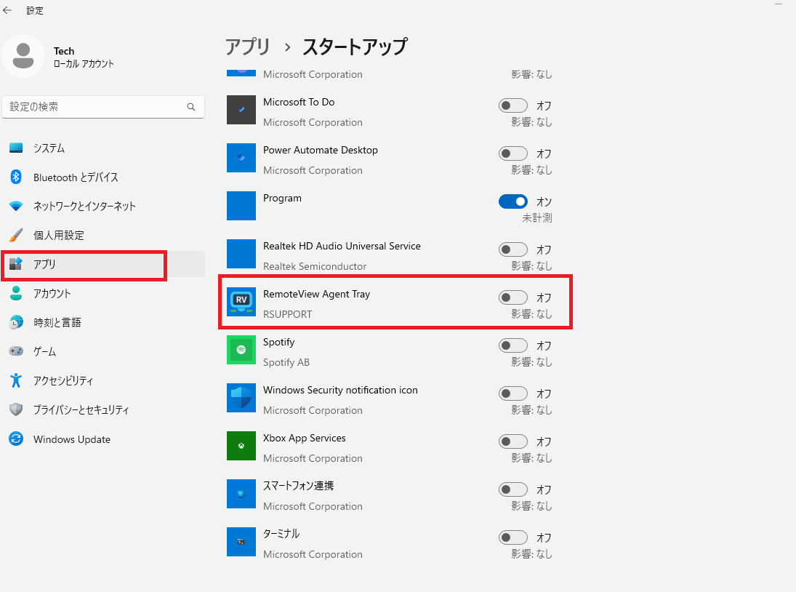Enable Xbox App Services startup toggle
The height and width of the screenshot is (592, 796).
[x=513, y=441]
